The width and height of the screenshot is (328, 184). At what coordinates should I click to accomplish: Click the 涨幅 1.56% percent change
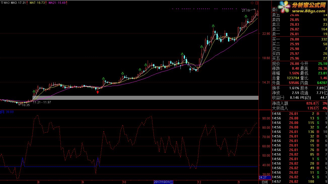(x=294, y=73)
